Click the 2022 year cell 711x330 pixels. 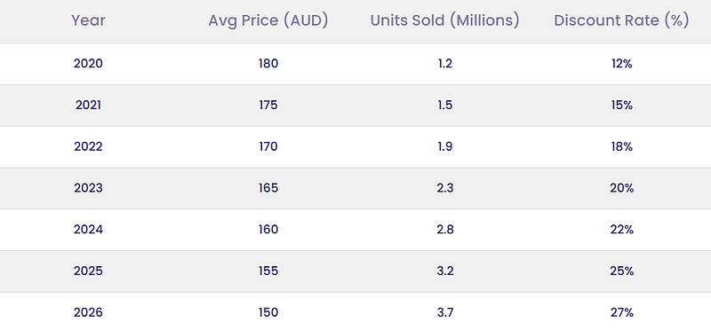[x=88, y=146]
